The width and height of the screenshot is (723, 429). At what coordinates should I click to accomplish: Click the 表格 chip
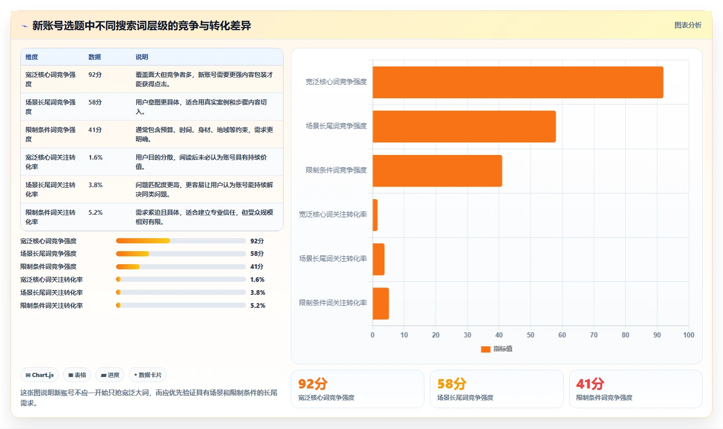[x=77, y=375]
